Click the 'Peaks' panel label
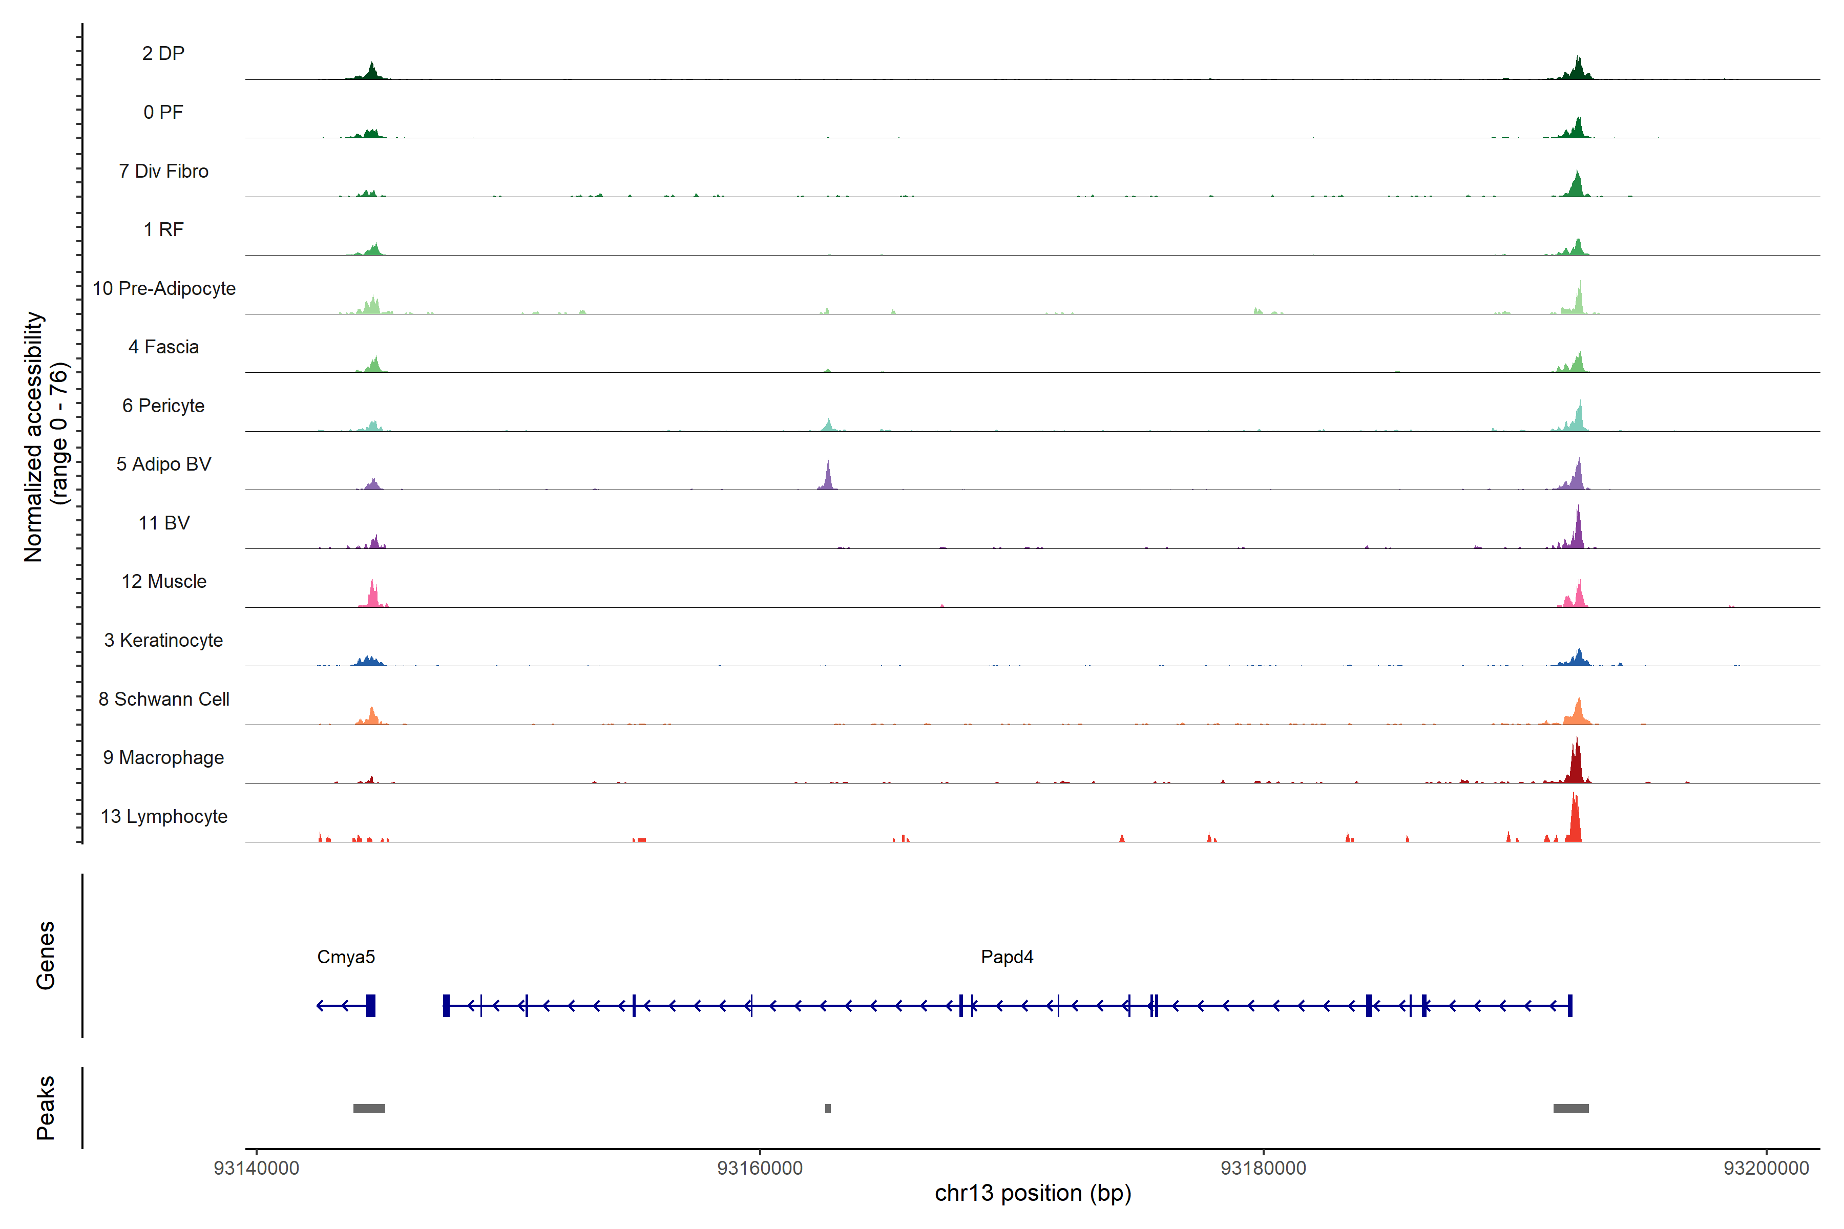Viewport: 1844px width, 1229px height. pos(46,1108)
